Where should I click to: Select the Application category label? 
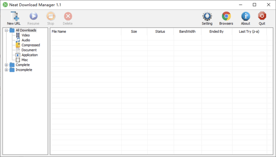[30, 55]
